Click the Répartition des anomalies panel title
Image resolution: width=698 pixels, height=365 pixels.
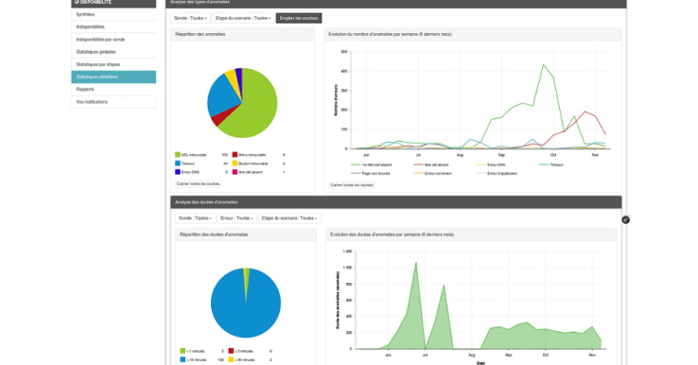click(x=200, y=34)
